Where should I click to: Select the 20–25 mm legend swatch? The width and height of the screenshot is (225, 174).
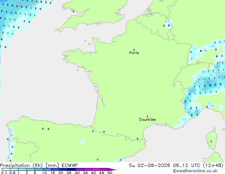(x=63, y=169)
